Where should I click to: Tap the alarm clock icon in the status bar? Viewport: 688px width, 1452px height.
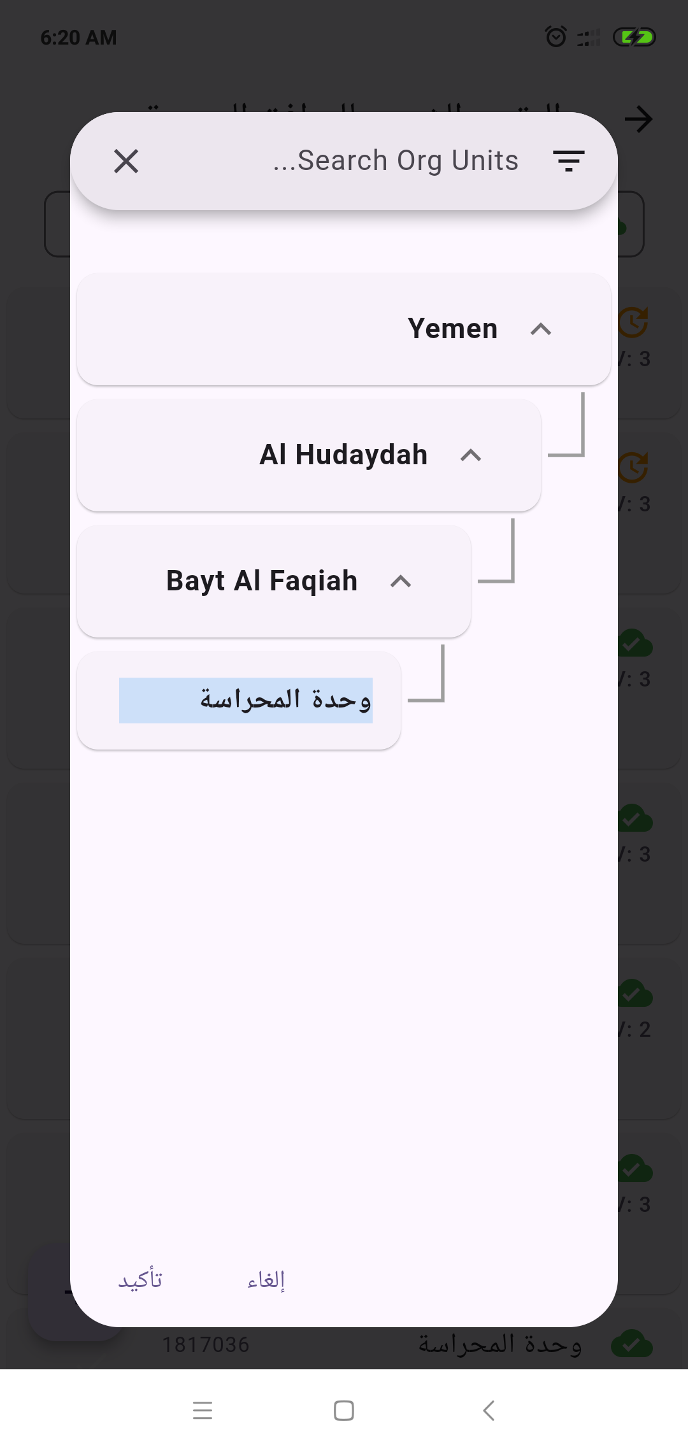point(556,37)
